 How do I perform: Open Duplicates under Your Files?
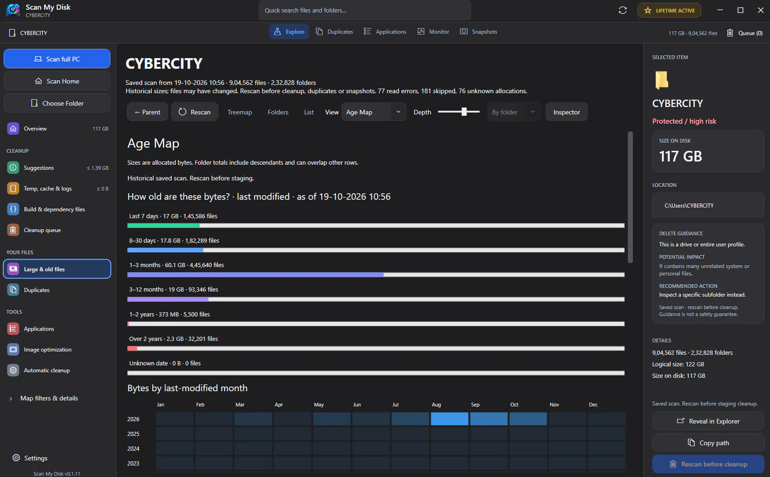pyautogui.click(x=57, y=290)
